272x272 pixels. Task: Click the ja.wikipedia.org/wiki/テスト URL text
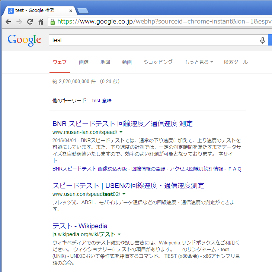(84, 234)
